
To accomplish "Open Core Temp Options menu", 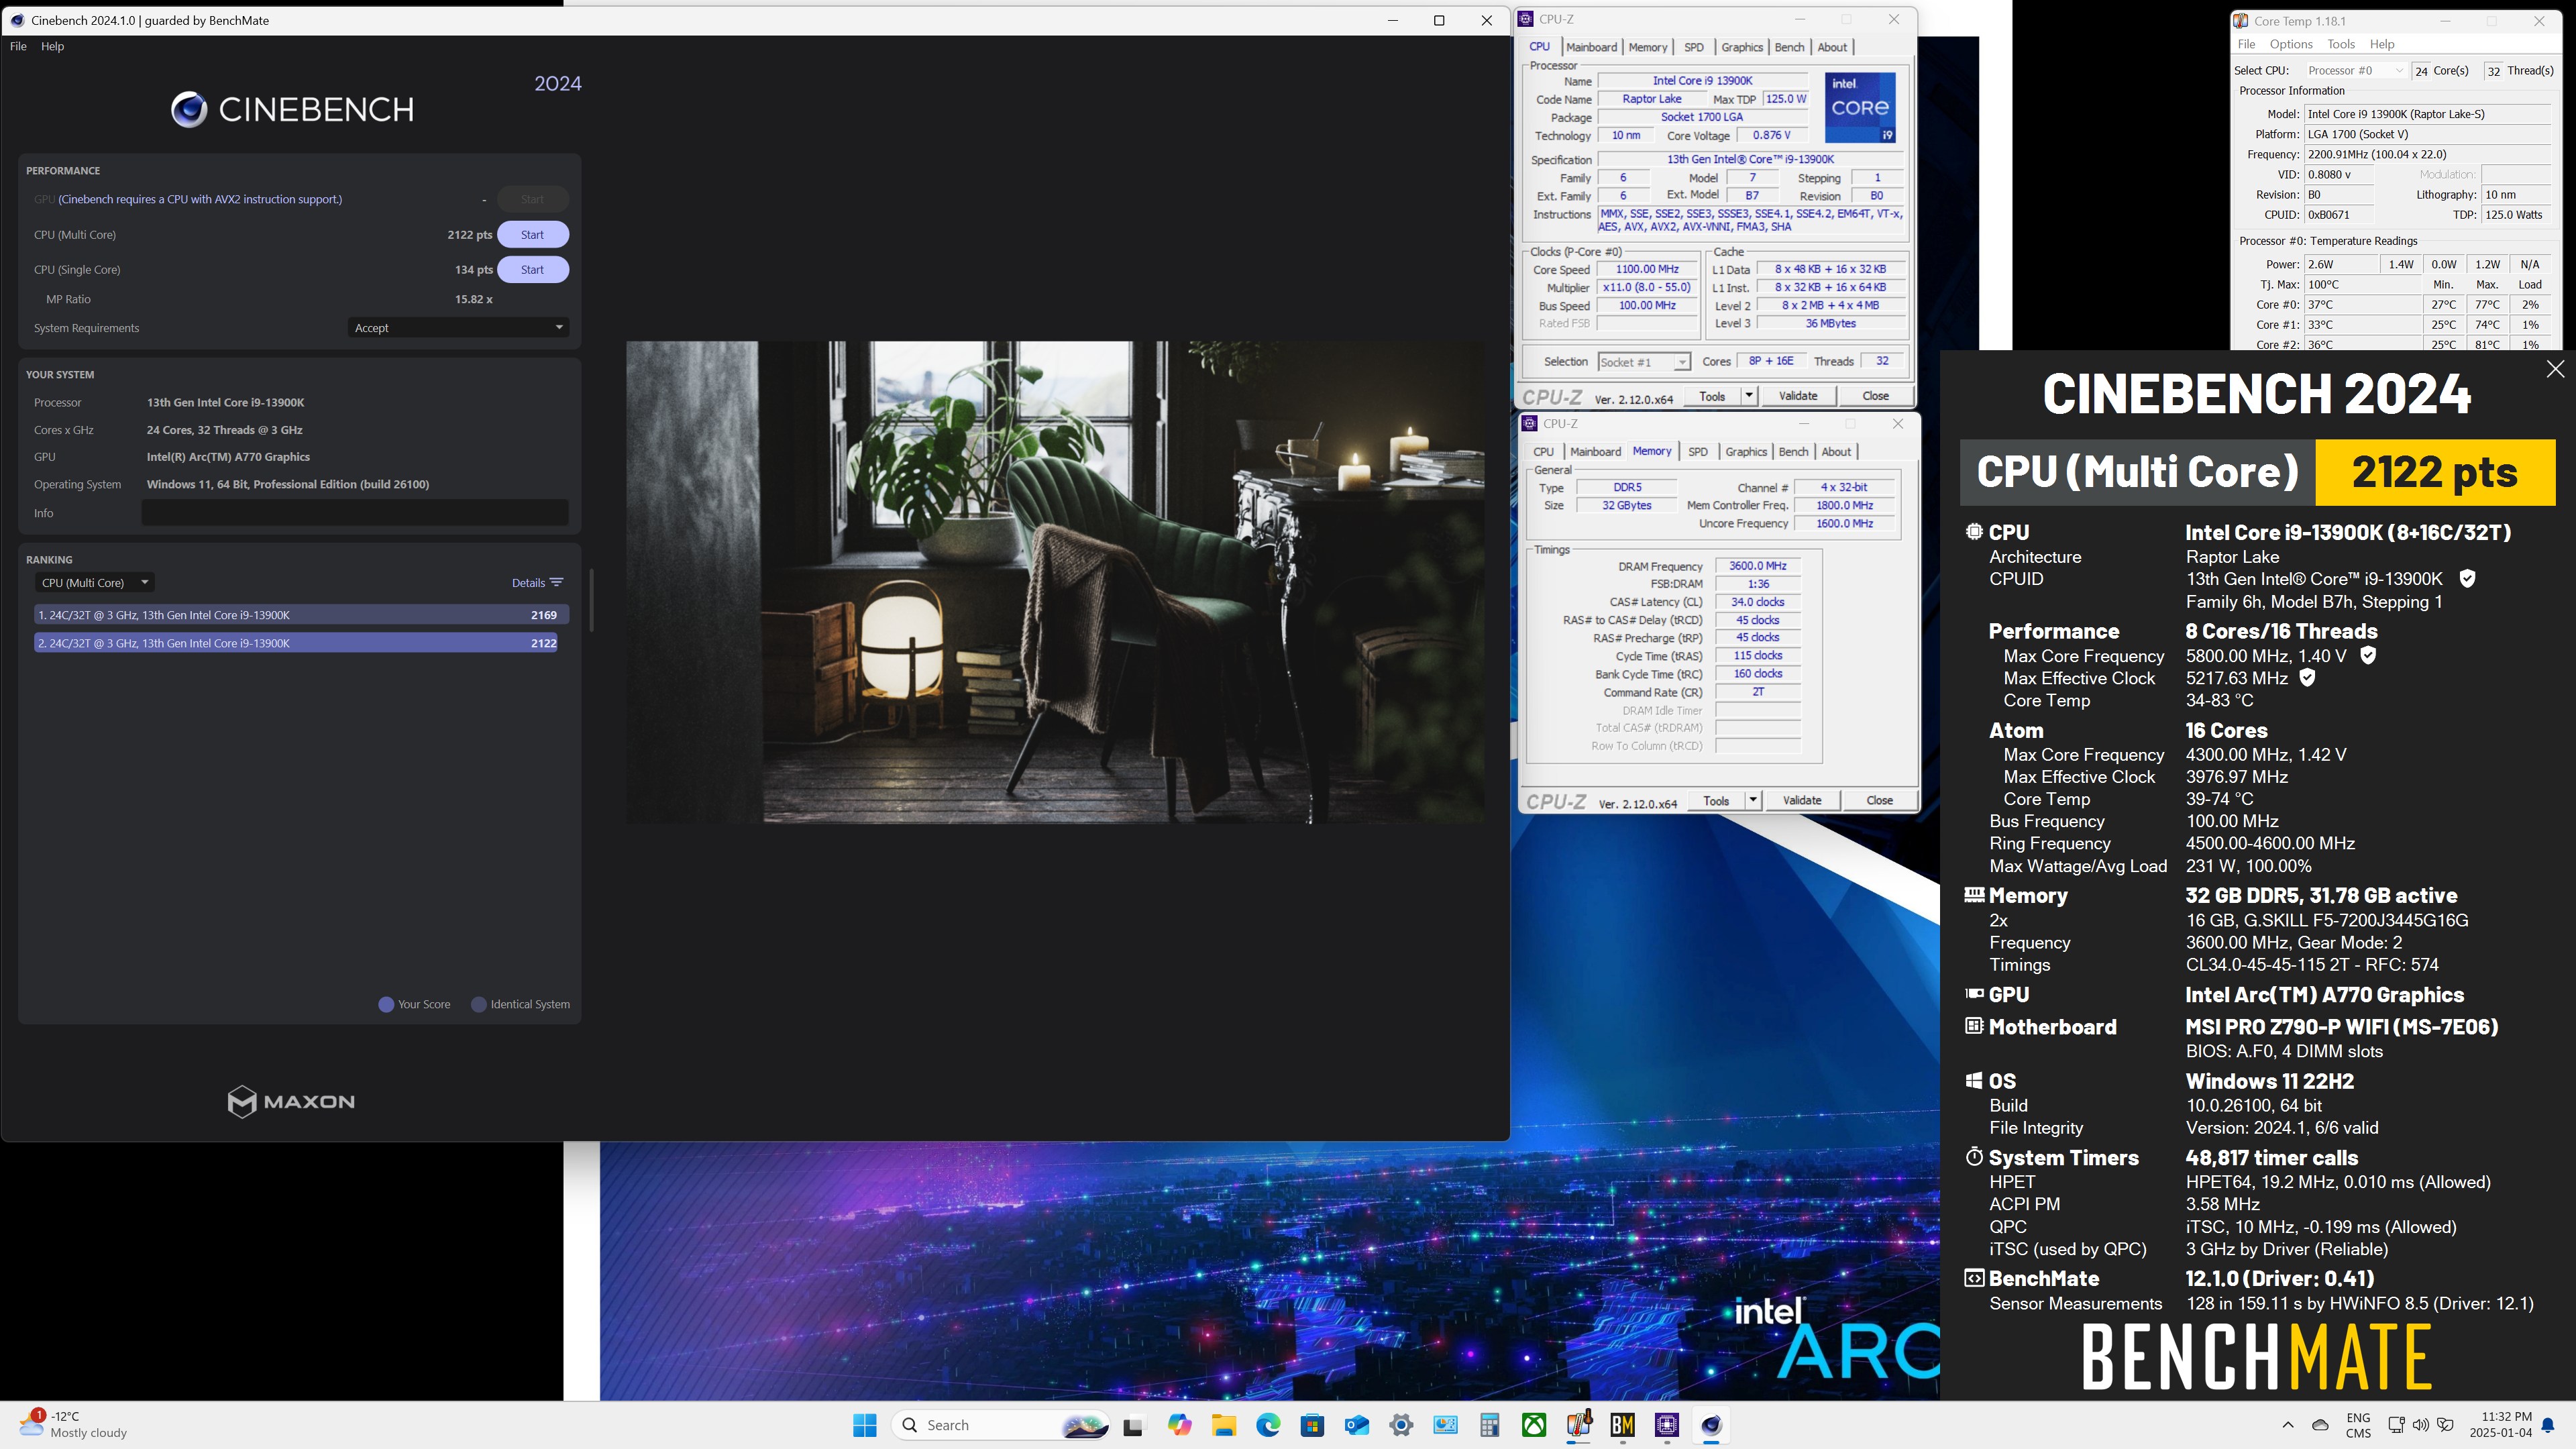I will (x=2291, y=44).
